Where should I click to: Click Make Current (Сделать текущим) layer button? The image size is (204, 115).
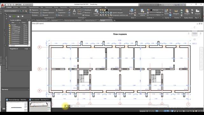pos(117,12)
